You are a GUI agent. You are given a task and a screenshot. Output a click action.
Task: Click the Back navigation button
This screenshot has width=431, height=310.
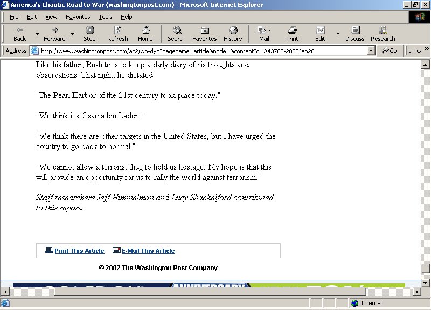(19, 34)
